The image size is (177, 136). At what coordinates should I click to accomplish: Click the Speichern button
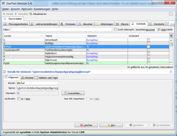click(x=136, y=125)
